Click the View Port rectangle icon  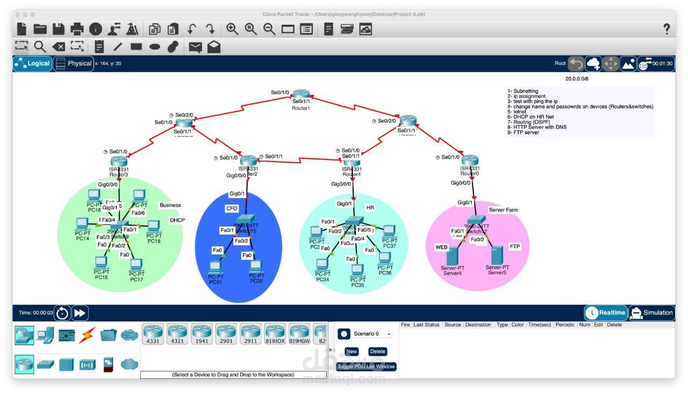[288, 29]
